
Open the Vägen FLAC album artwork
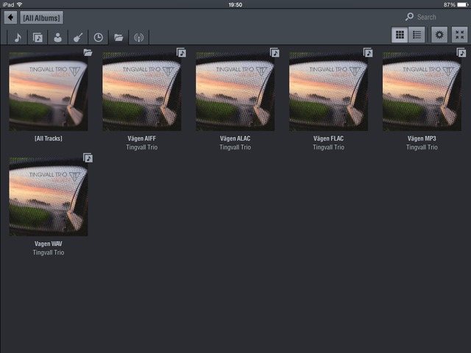tap(329, 91)
